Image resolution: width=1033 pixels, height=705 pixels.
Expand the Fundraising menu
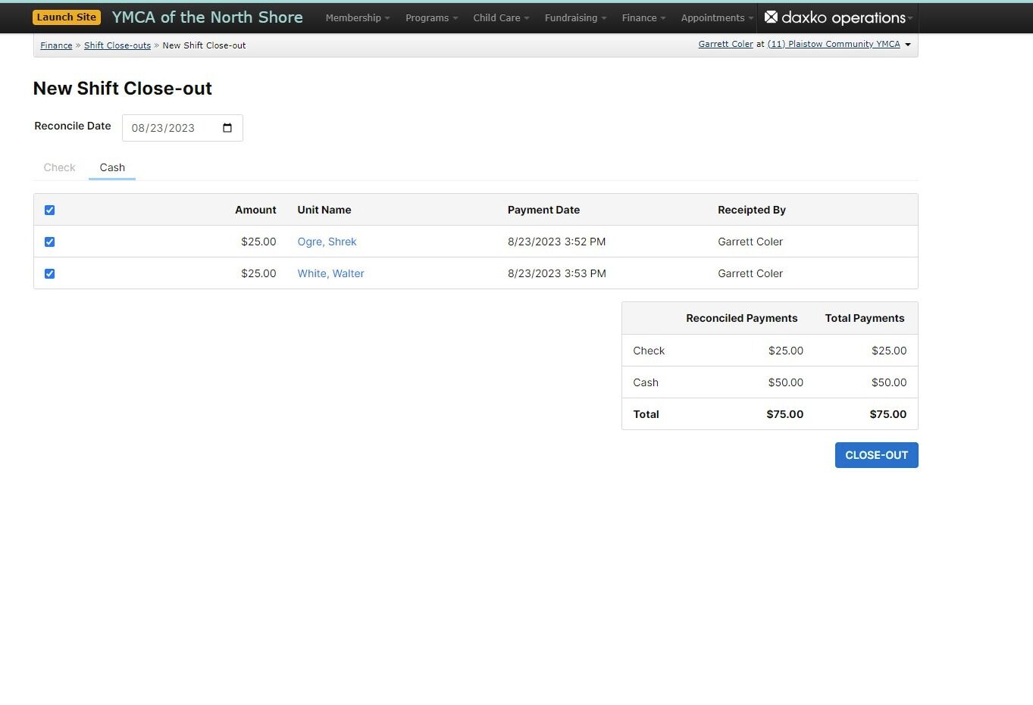tap(575, 17)
